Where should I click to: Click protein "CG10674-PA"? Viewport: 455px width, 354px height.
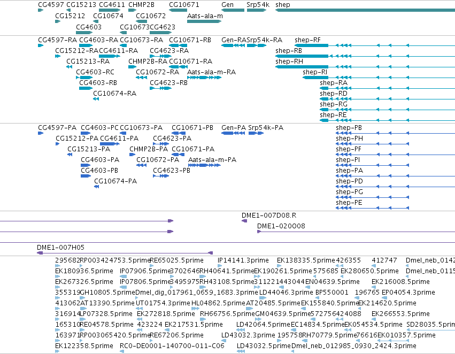115,181
